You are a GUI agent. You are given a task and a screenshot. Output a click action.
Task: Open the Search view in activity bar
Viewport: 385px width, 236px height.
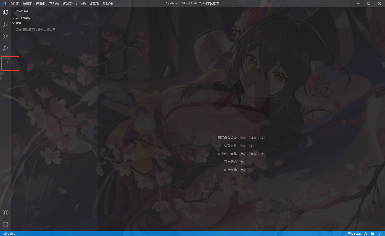(x=6, y=24)
